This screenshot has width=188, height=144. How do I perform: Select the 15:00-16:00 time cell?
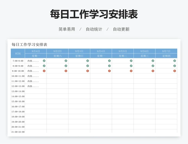18,101
